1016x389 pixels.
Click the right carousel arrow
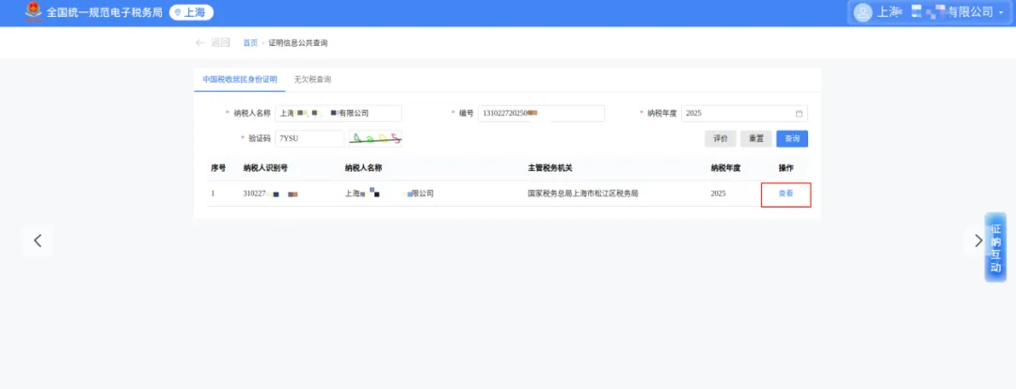point(978,241)
